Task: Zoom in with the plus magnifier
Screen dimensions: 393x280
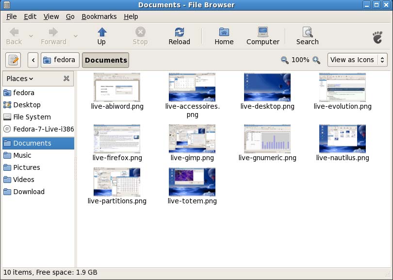Action: 316,60
